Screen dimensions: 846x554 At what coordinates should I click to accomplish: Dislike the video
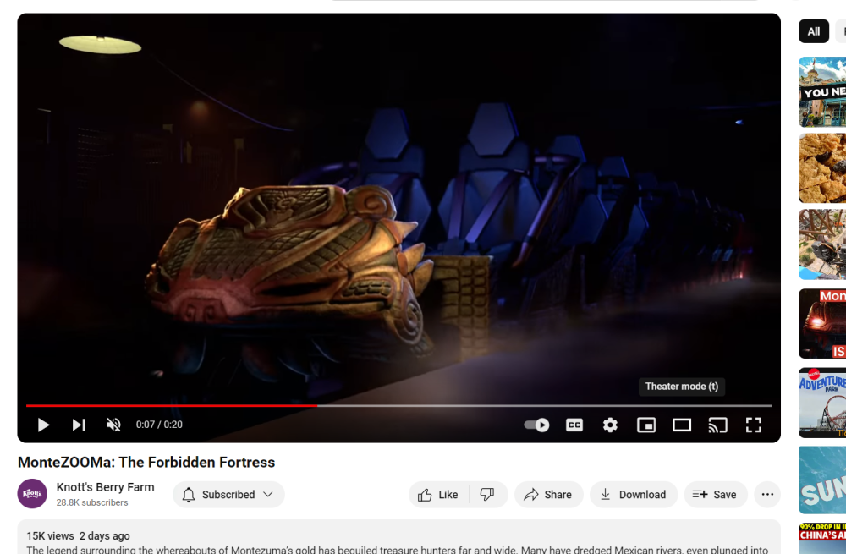tap(488, 494)
